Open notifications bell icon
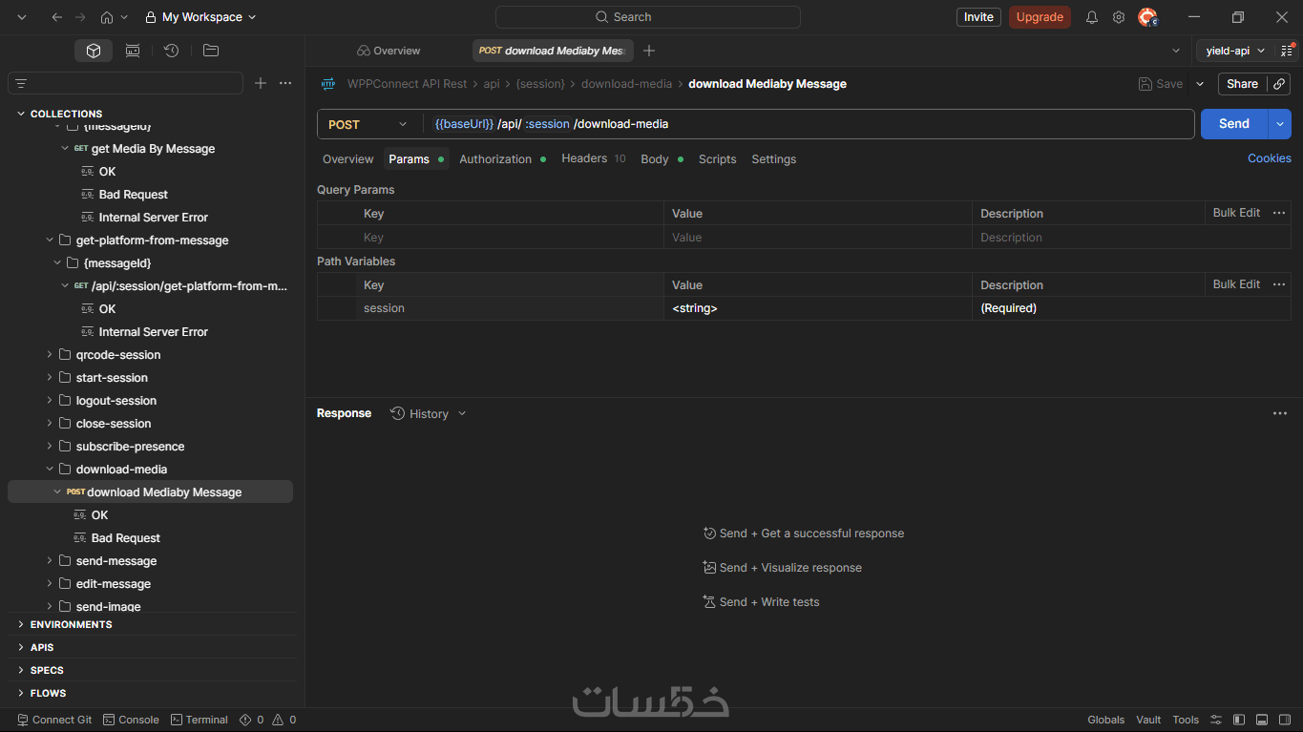This screenshot has height=732, width=1303. 1092,17
